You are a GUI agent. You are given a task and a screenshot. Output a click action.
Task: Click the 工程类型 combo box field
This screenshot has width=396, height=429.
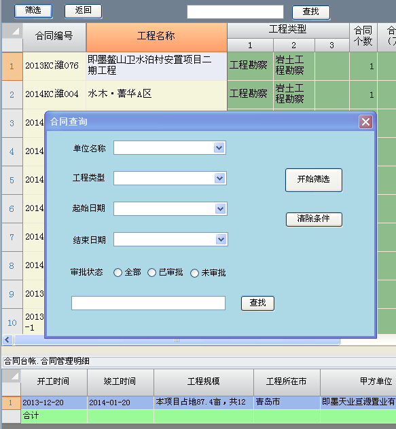(170, 179)
